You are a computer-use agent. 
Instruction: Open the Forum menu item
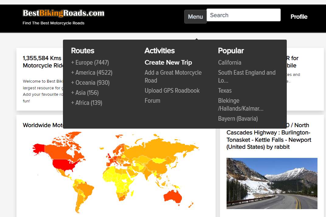point(152,101)
